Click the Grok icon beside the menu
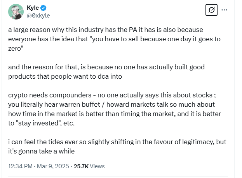The width and height of the screenshot is (242, 178). (211, 10)
